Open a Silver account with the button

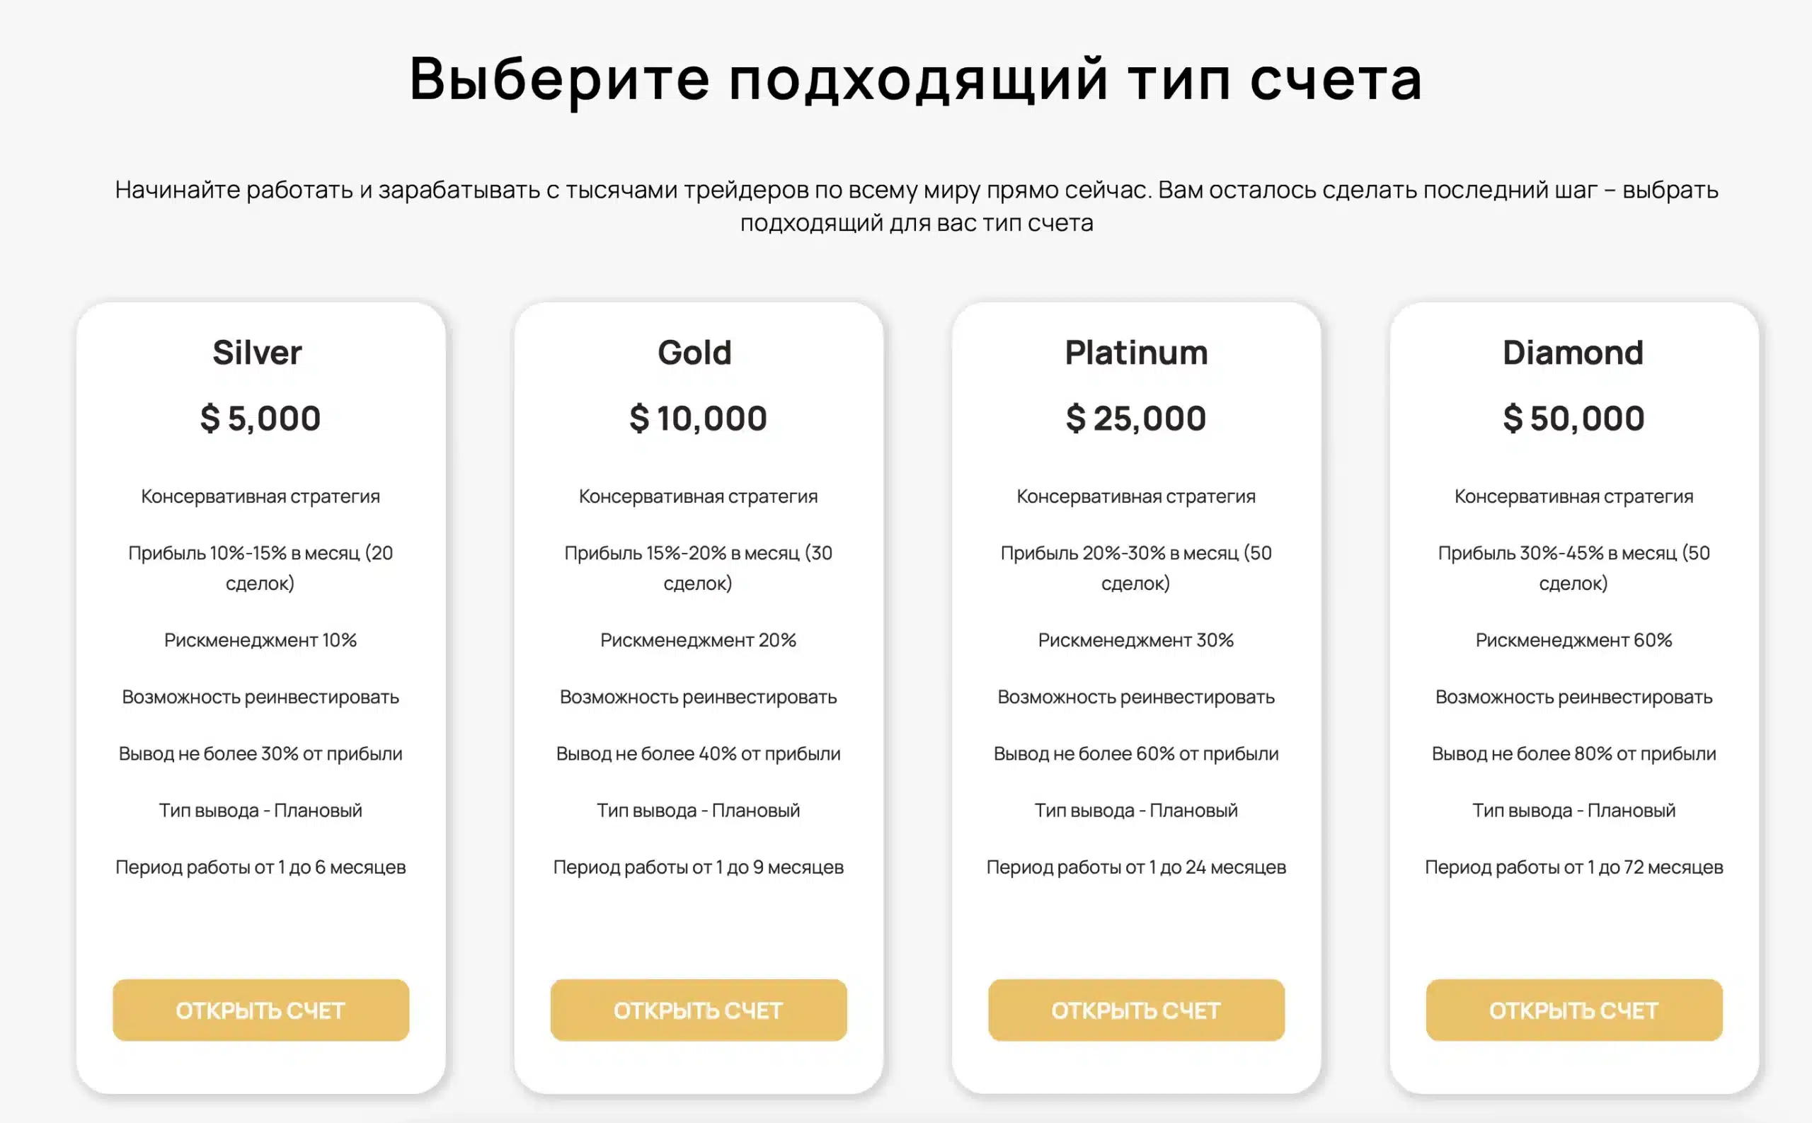[x=260, y=1010]
